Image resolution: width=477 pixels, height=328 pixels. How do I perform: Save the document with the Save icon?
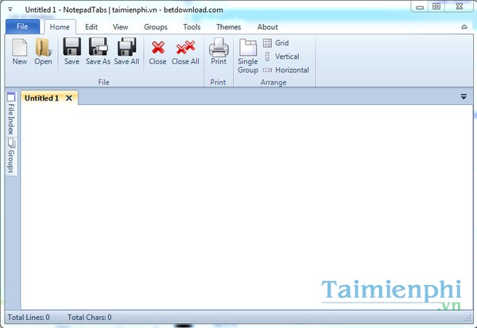click(72, 51)
